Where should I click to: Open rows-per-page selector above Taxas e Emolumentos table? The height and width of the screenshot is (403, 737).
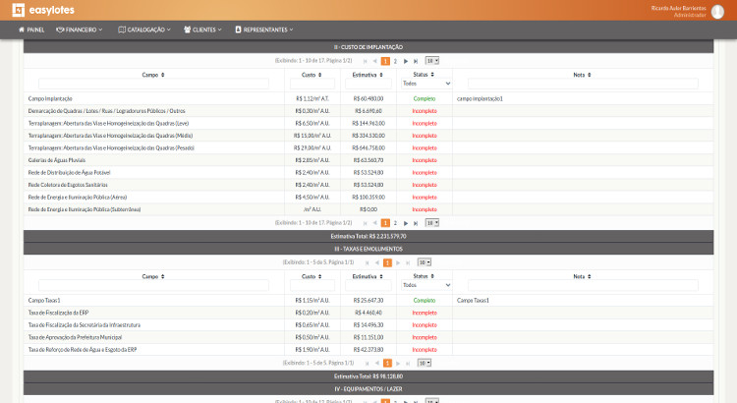(424, 262)
